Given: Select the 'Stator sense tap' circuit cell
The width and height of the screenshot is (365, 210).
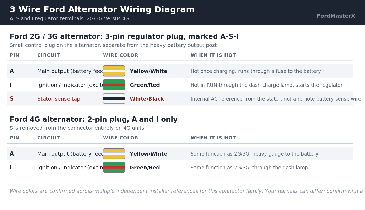Looking at the screenshot, I should [59, 99].
